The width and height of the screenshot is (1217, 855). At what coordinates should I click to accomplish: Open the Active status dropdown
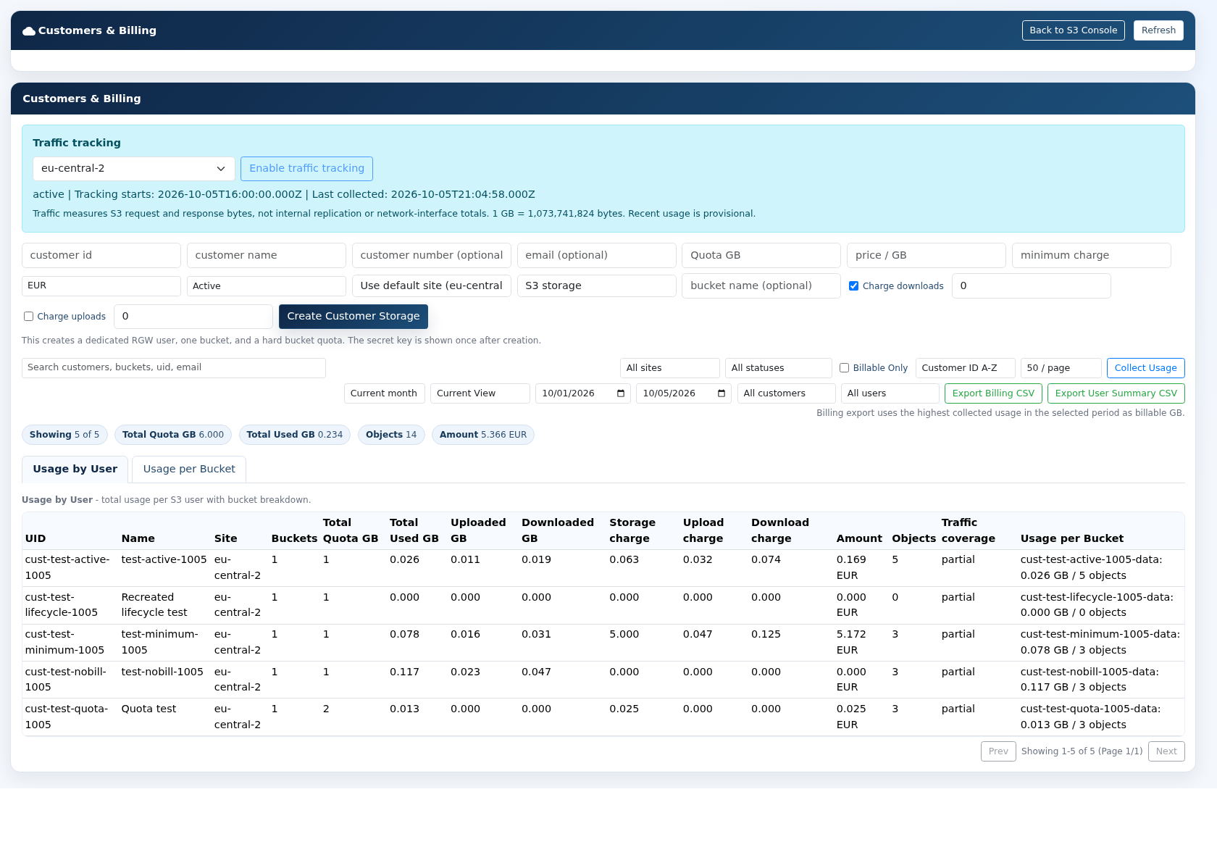267,286
